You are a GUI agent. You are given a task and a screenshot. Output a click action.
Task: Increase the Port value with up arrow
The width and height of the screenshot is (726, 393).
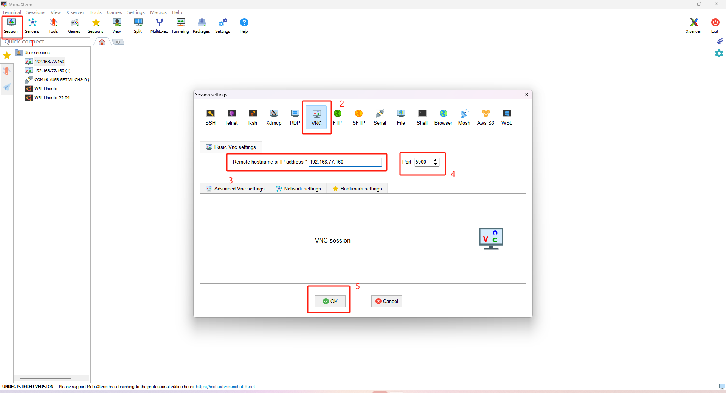pos(436,160)
